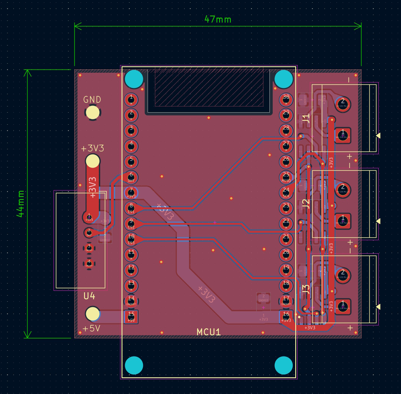Click MCU1 pad 22

coord(286,224)
